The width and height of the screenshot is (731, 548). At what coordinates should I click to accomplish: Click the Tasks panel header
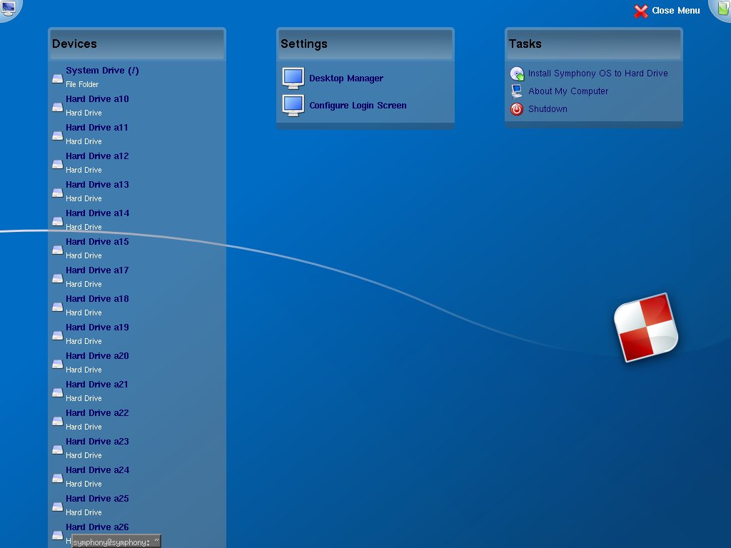point(594,44)
